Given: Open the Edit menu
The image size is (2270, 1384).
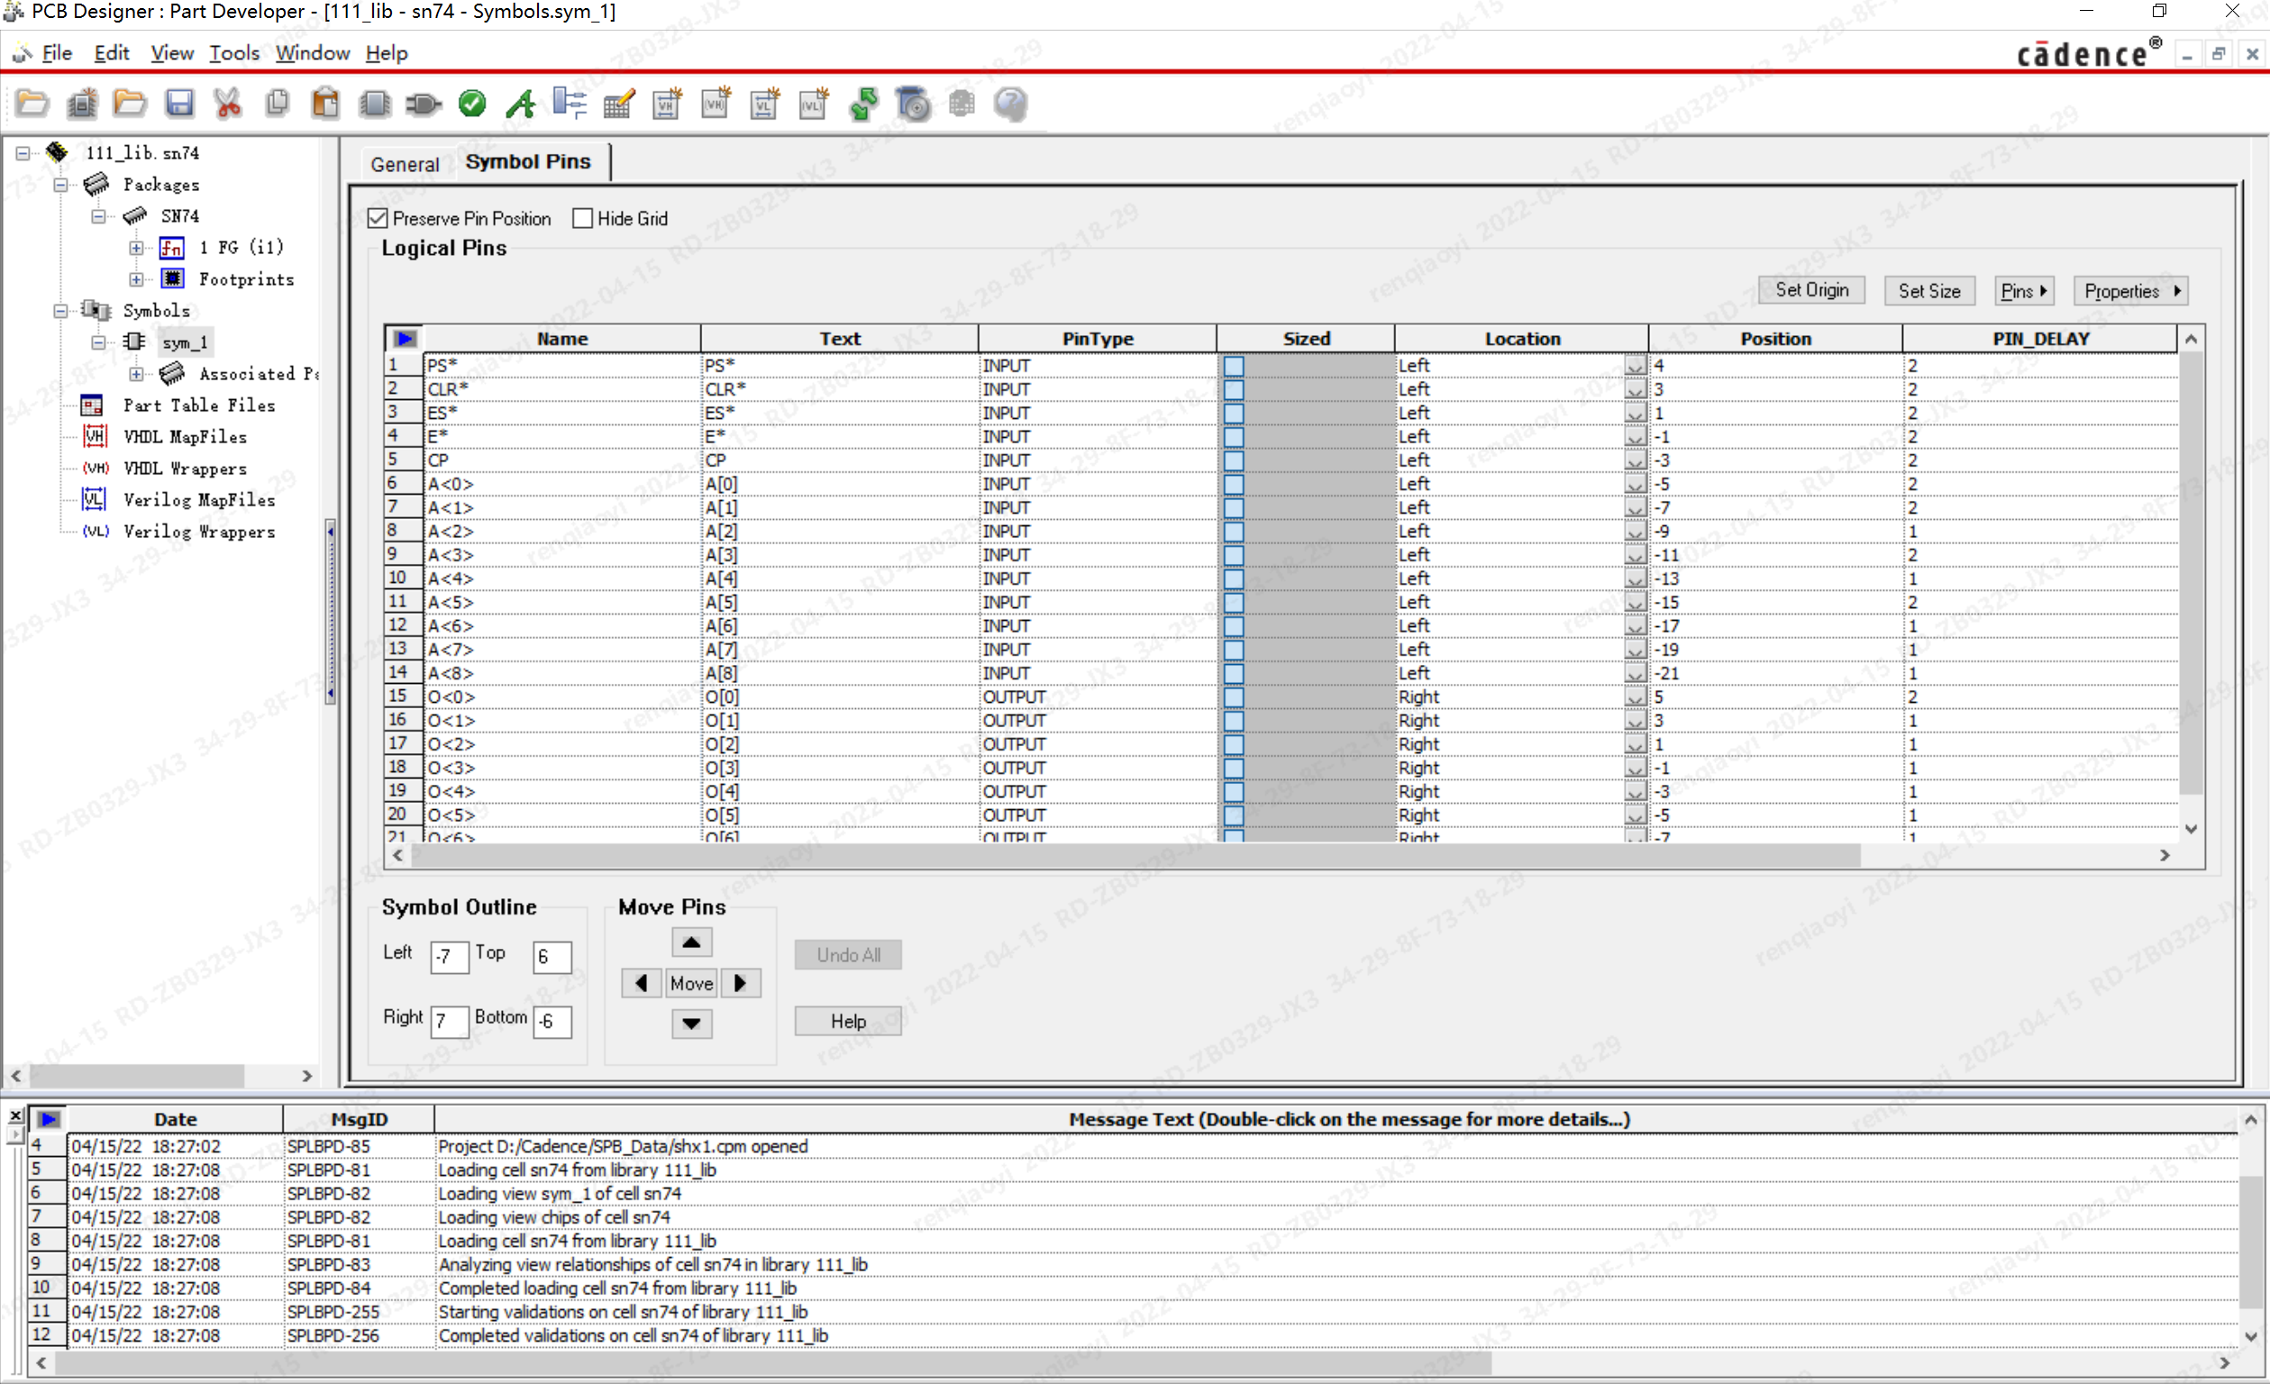Looking at the screenshot, I should point(112,52).
